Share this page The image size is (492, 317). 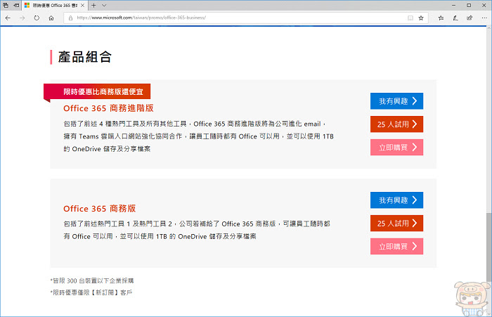coord(470,18)
